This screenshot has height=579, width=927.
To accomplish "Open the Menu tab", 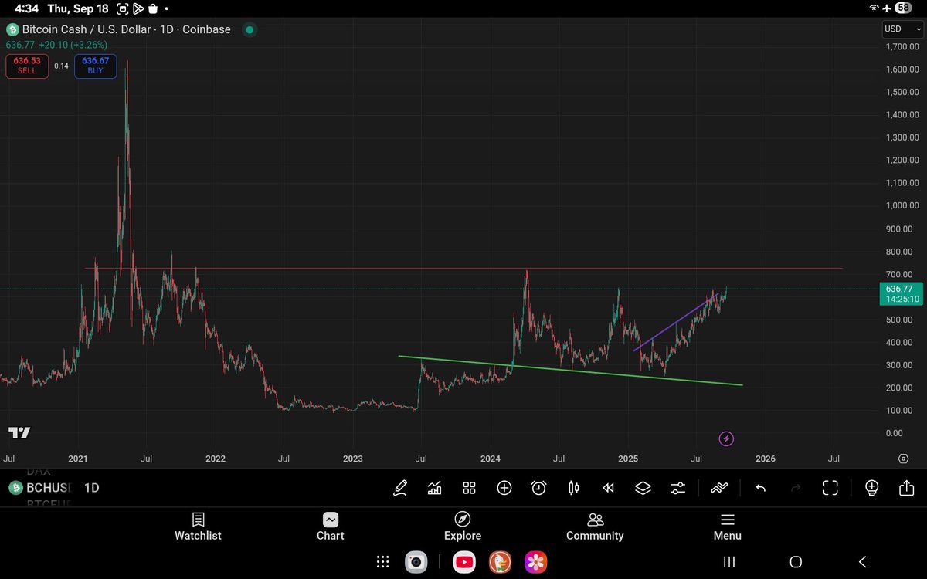I will (728, 527).
